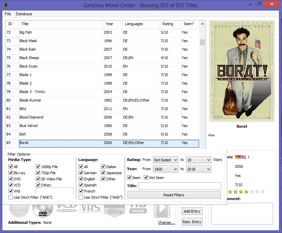282x233 pixels.
Task: Disable the Not Seen filter checkbox
Action: coord(146,178)
